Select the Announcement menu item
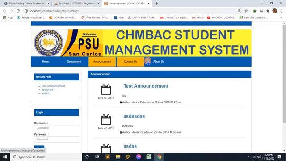 tap(102, 62)
